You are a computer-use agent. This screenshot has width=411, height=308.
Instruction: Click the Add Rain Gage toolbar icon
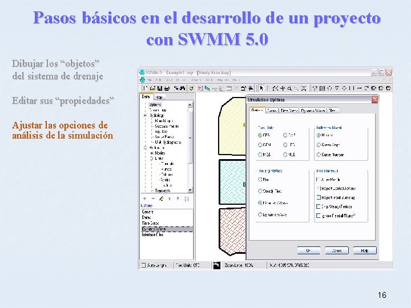pyautogui.click(x=315, y=88)
